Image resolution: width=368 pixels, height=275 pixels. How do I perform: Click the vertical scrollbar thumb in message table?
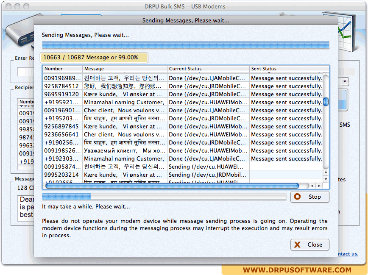click(326, 102)
